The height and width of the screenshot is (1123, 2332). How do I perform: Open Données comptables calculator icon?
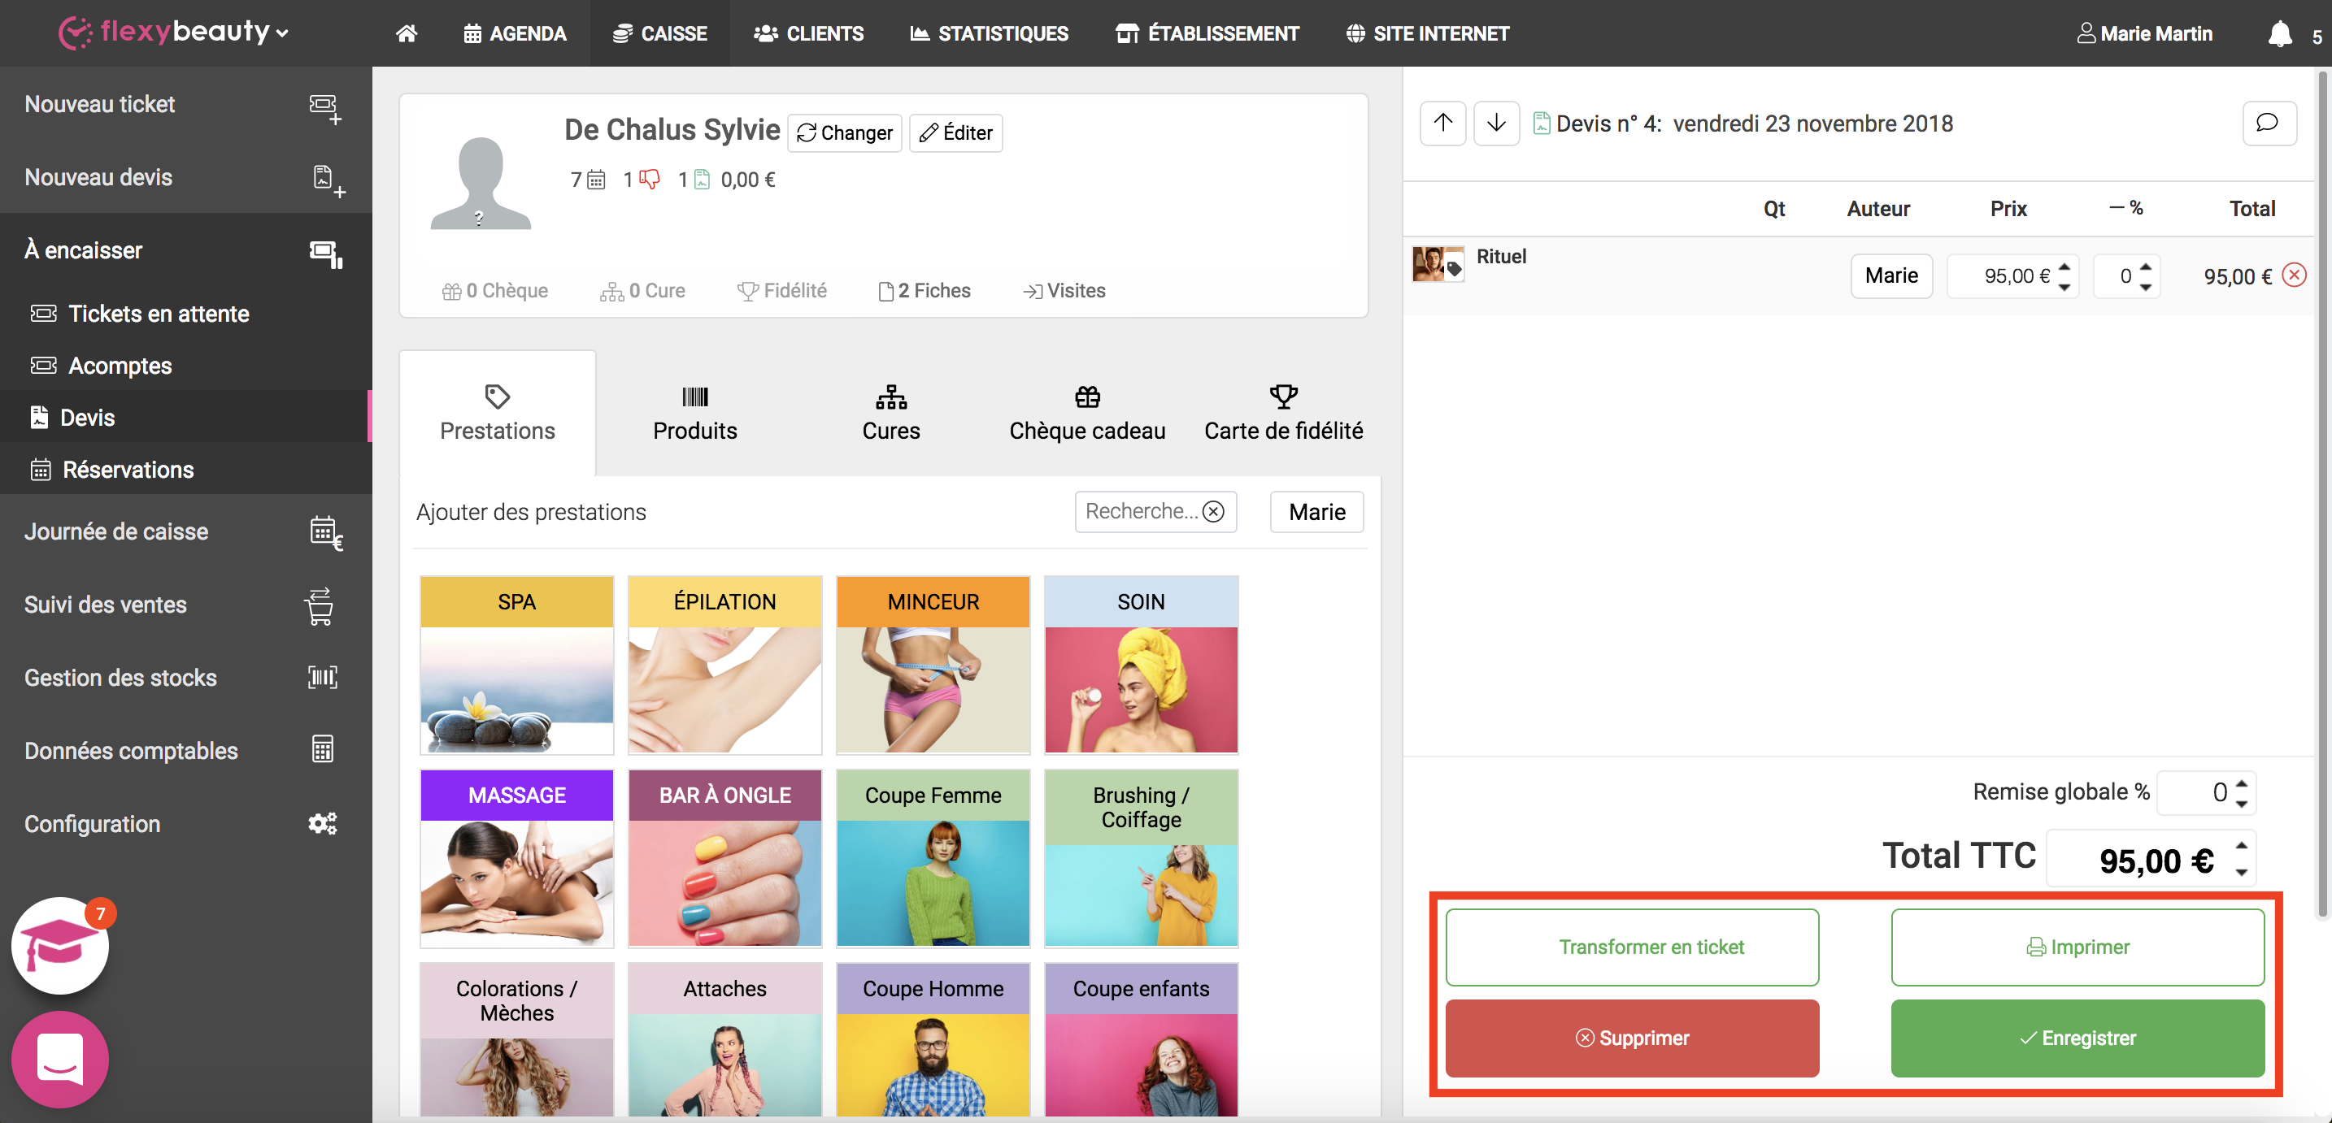click(x=323, y=749)
